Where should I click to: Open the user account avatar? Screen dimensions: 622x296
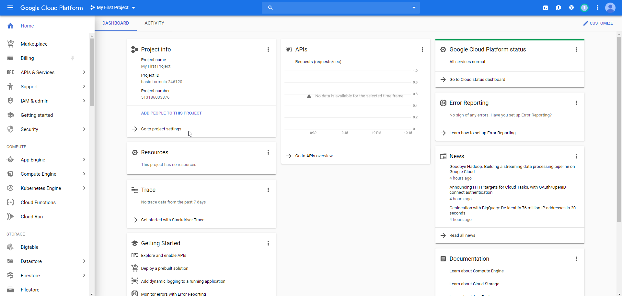pyautogui.click(x=610, y=8)
